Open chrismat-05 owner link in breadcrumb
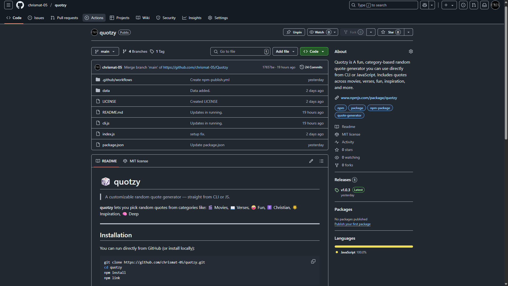508x286 pixels. 38,5
